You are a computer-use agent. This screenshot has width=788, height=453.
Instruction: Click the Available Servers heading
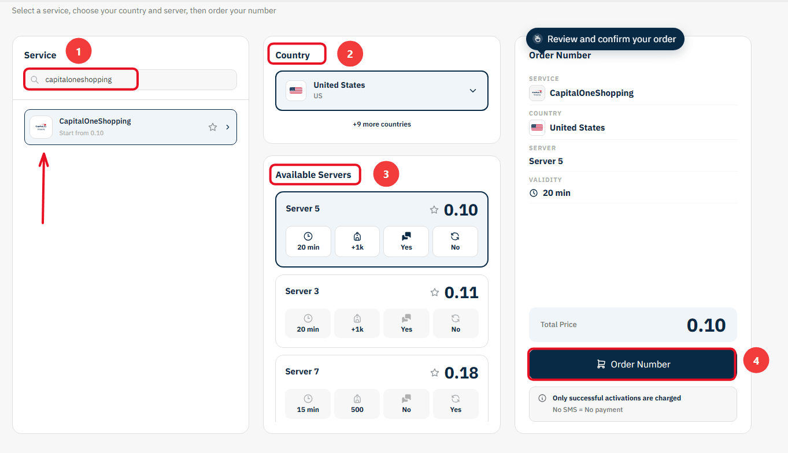tap(313, 175)
